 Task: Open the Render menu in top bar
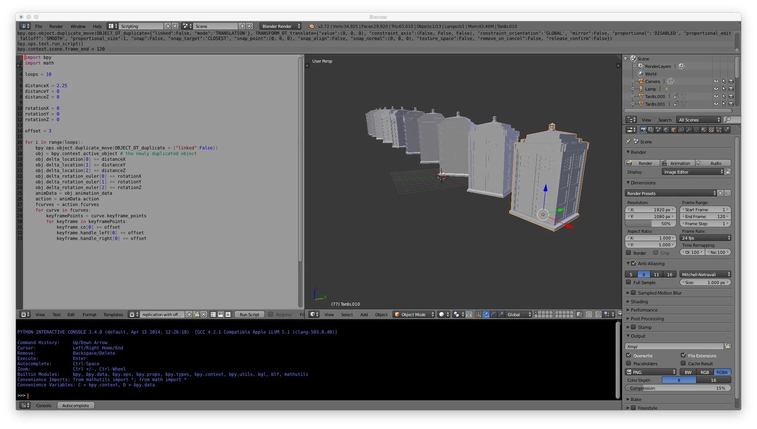coord(56,26)
